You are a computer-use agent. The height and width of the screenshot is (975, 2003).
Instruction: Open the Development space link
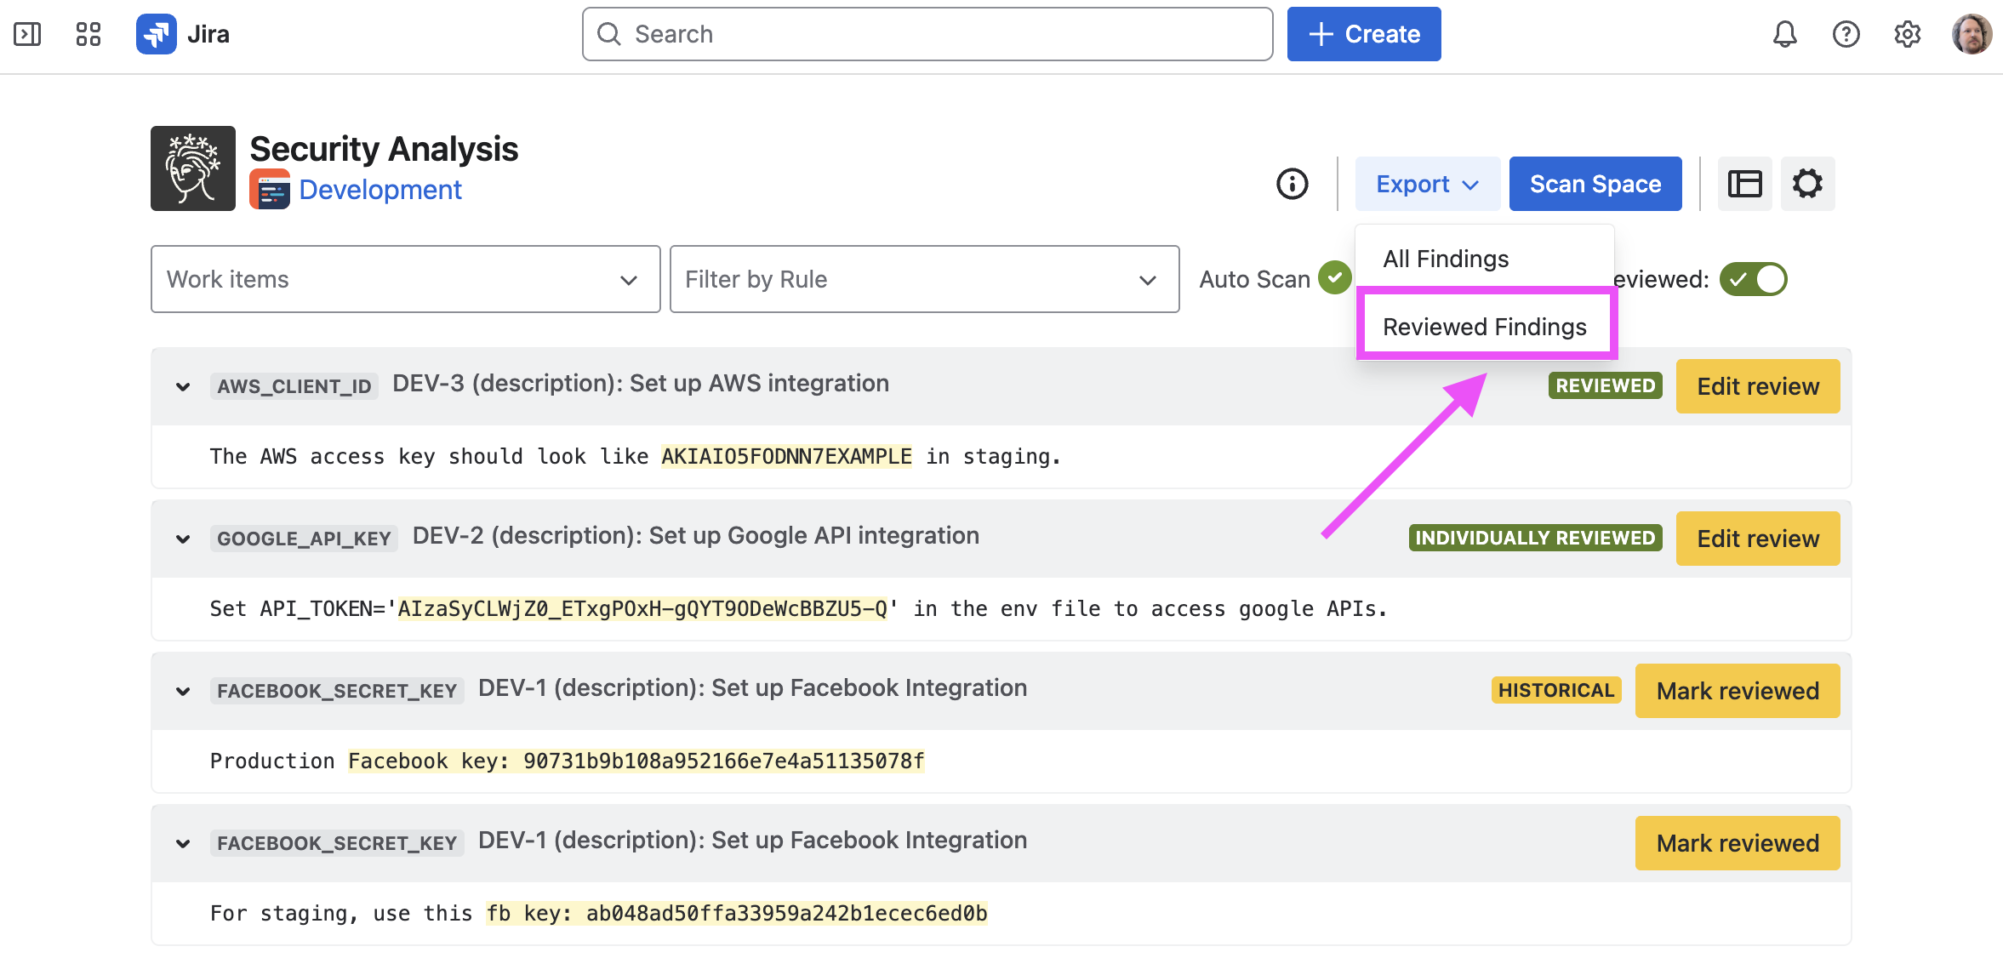click(x=379, y=190)
